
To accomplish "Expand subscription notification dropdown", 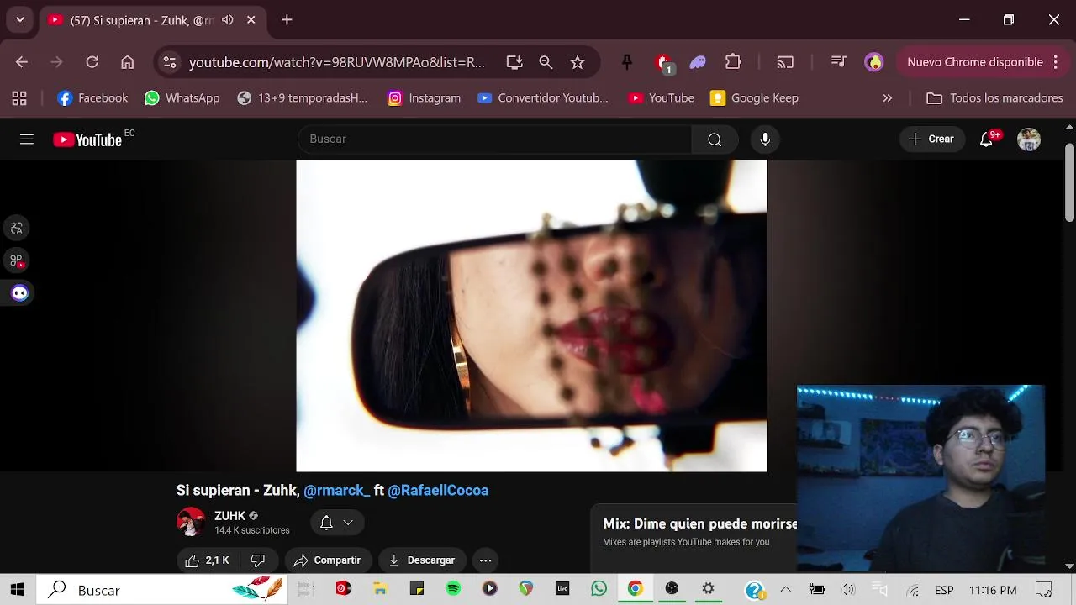I will point(348,523).
